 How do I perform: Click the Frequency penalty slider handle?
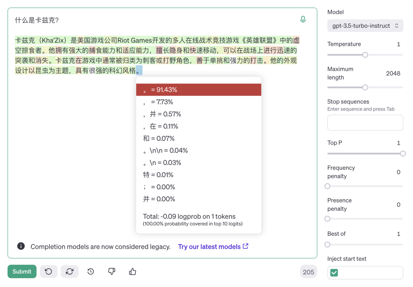(327, 186)
